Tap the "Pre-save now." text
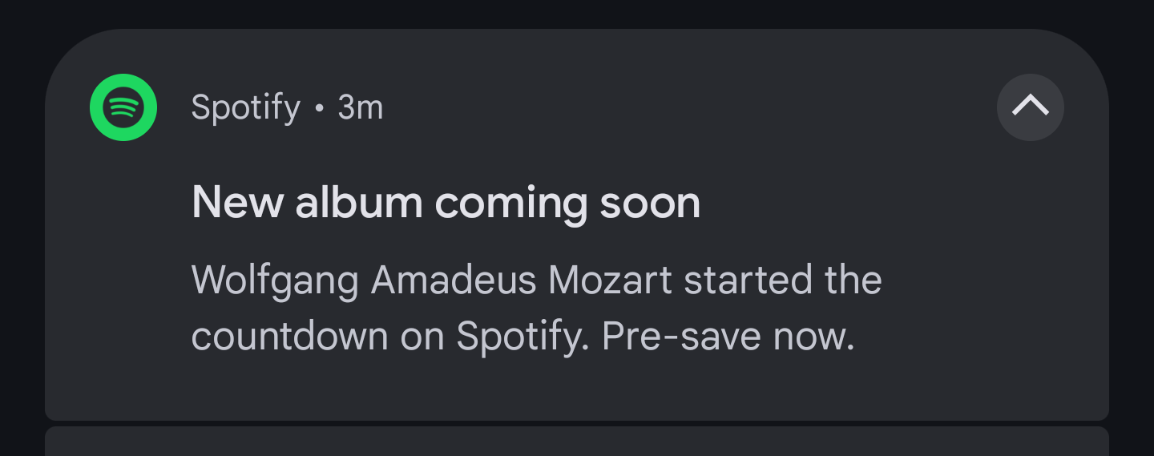The image size is (1154, 456). (728, 337)
